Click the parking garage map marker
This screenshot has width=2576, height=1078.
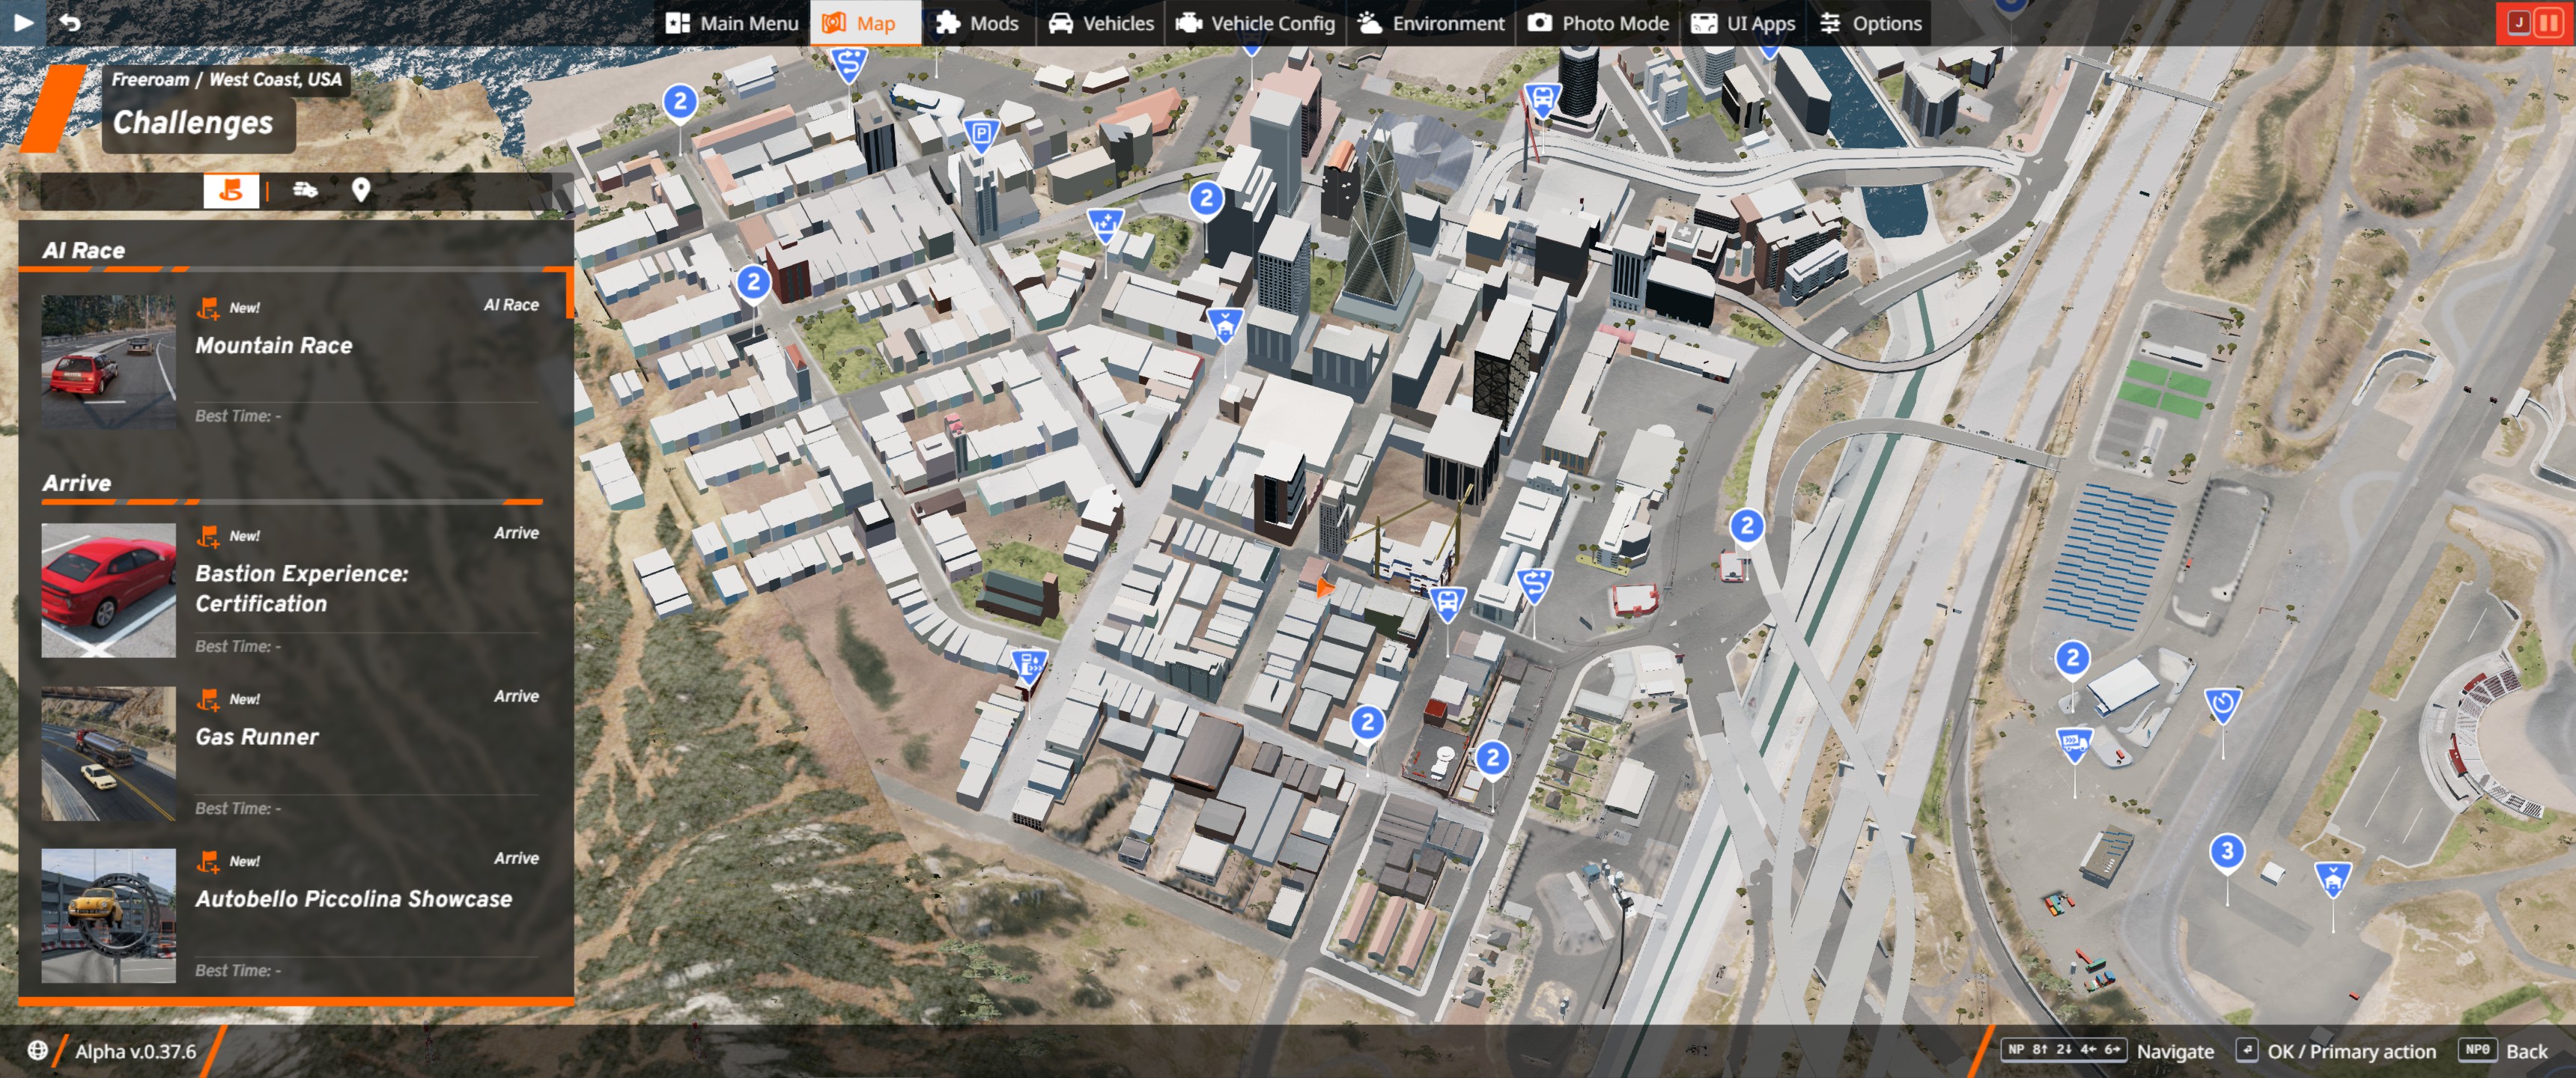pos(981,134)
